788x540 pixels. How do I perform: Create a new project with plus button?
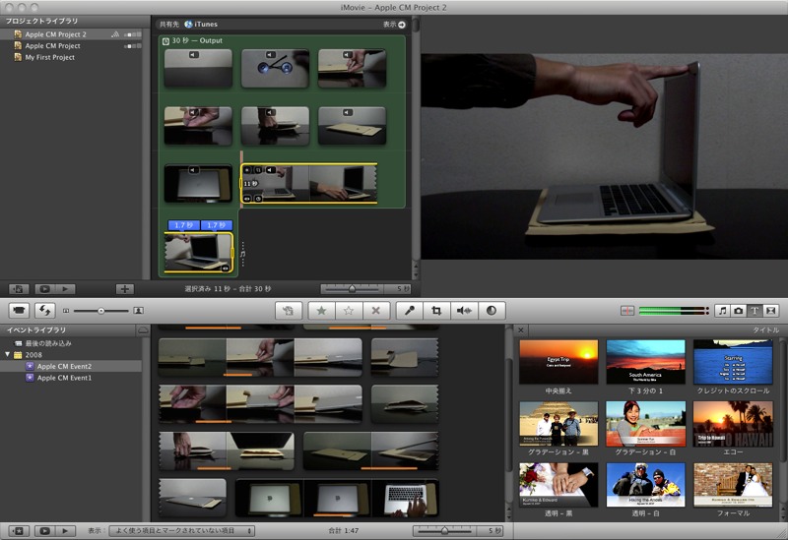125,288
